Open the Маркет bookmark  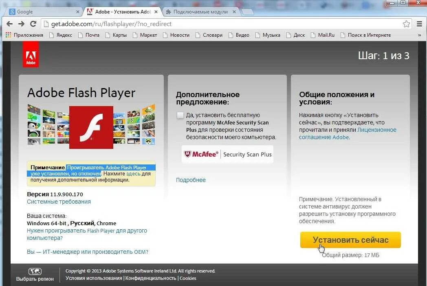[145, 35]
